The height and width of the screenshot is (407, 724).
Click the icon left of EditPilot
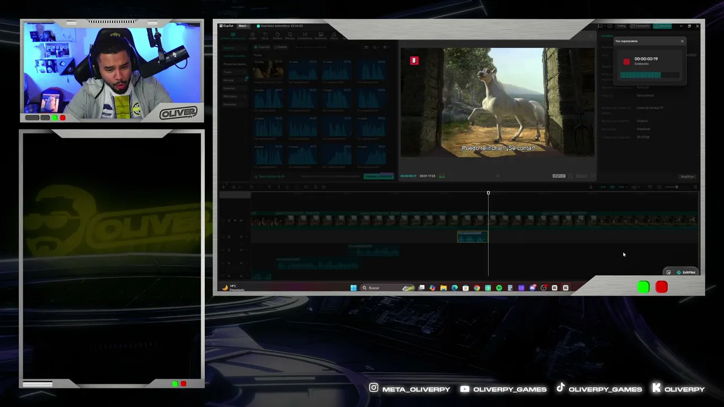[669, 272]
